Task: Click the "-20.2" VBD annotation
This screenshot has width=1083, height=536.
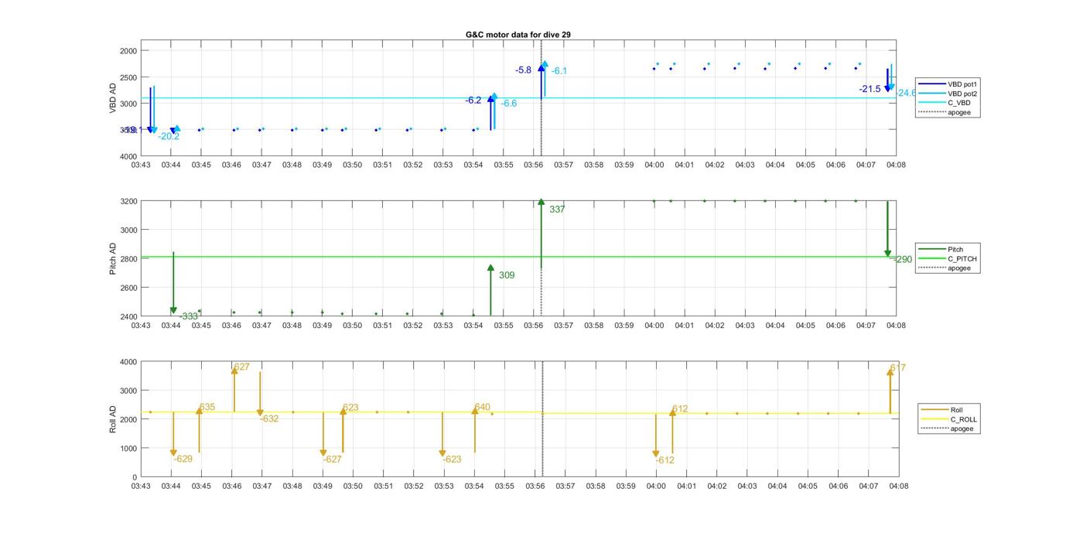Action: 169,136
